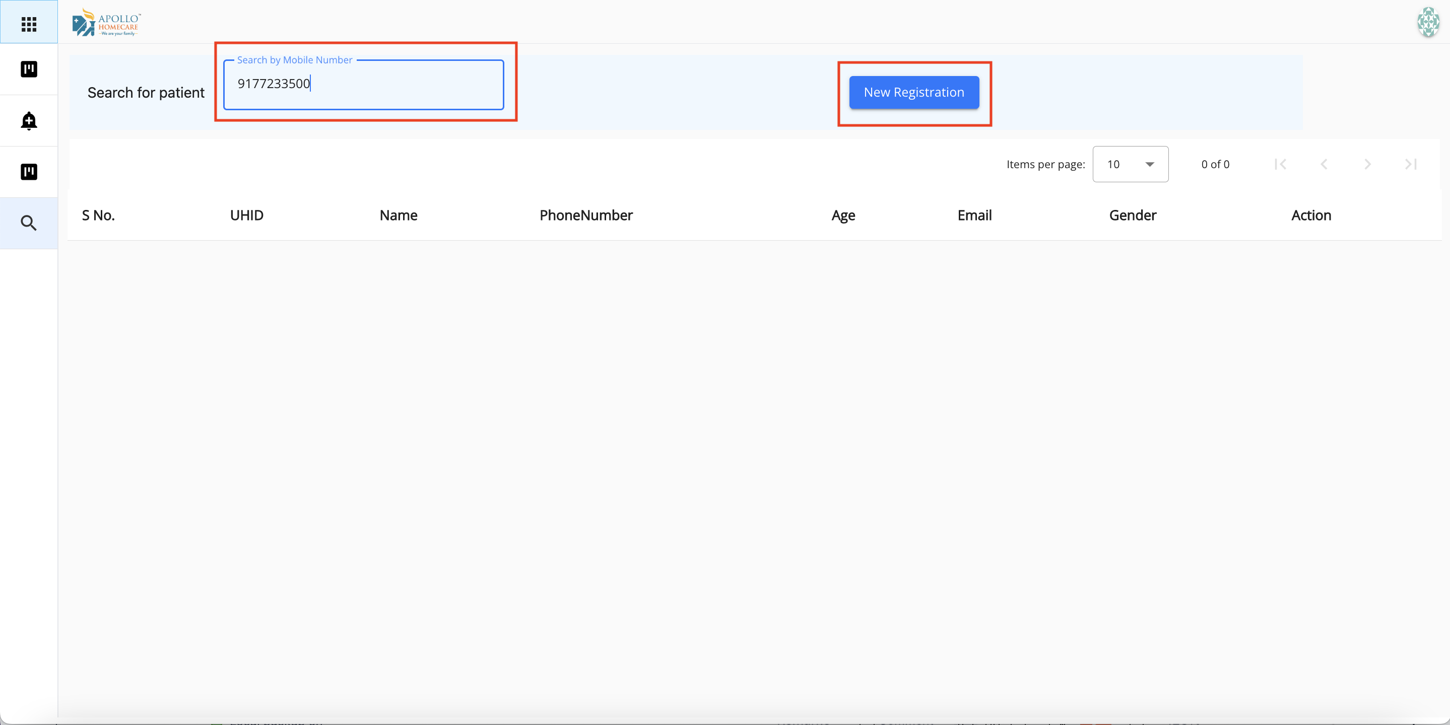This screenshot has height=725, width=1450.
Task: Click the UHID column header
Action: [246, 215]
